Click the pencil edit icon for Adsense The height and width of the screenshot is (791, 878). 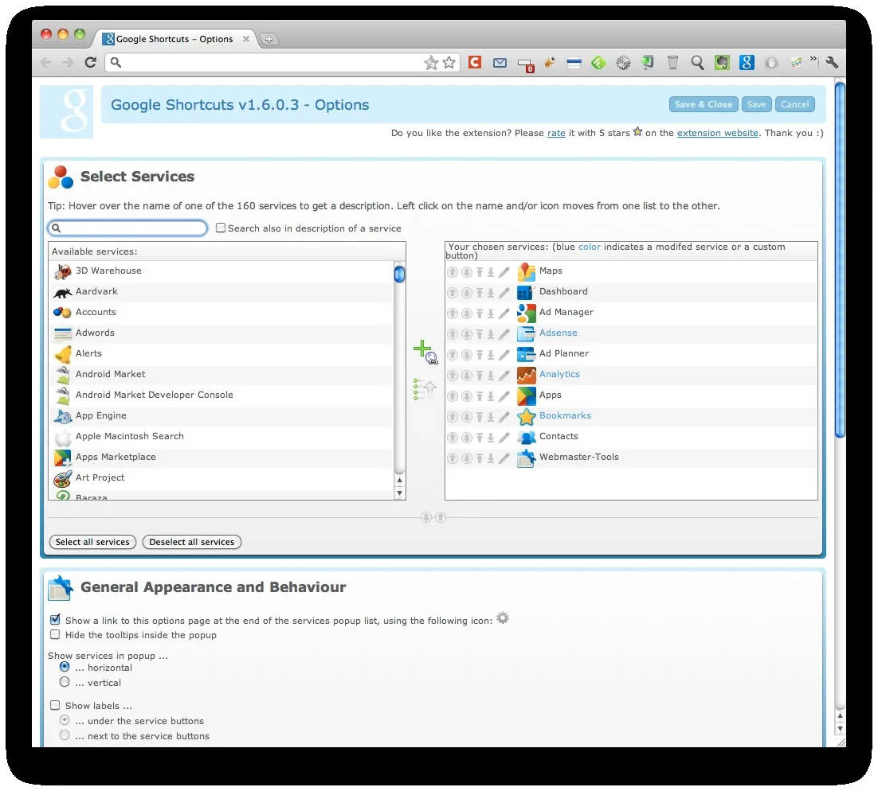point(504,334)
